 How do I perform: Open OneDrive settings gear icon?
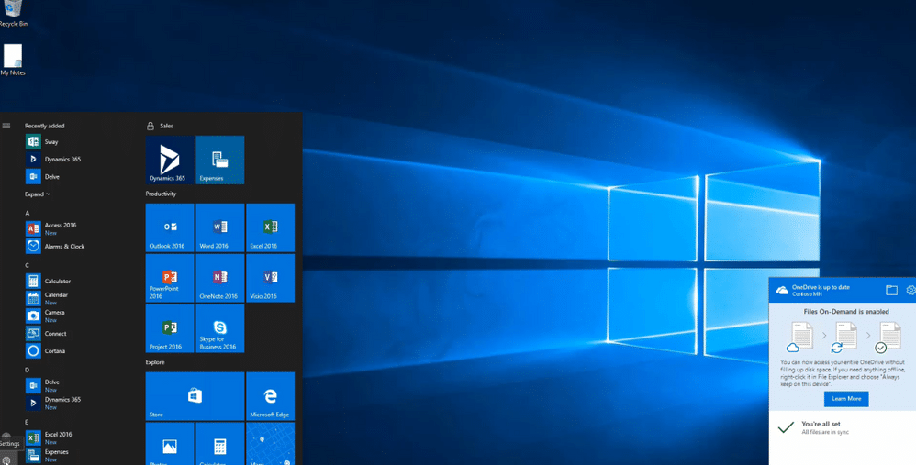tap(910, 290)
